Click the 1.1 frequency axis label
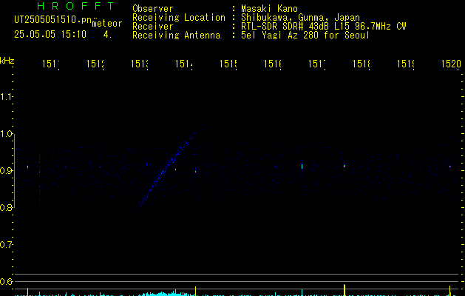465x296 pixels. 7,97
